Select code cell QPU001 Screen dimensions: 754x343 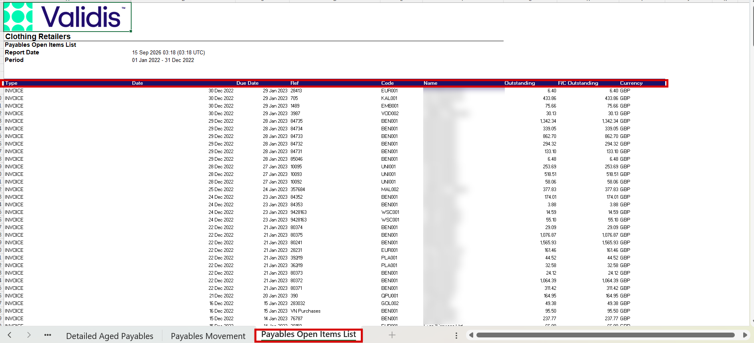[x=390, y=296]
